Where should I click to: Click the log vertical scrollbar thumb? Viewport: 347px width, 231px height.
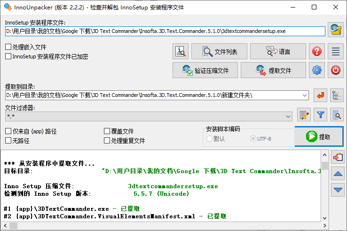coord(324,166)
